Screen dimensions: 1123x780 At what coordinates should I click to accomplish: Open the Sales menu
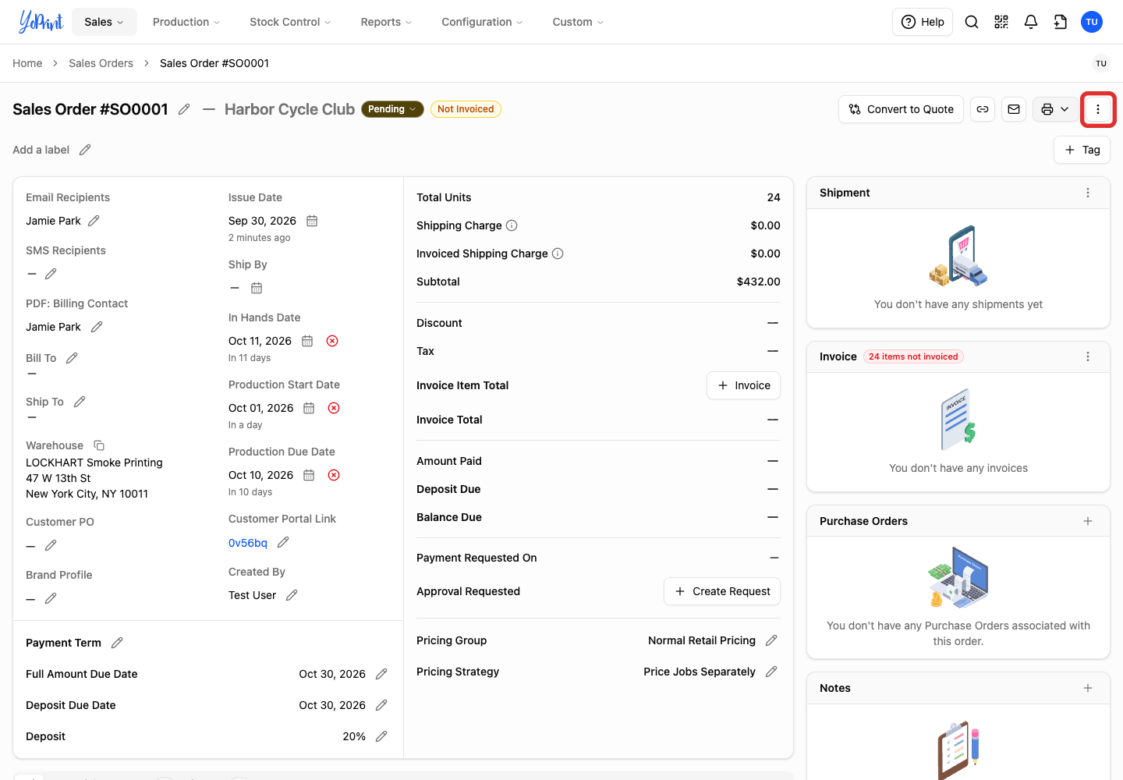click(105, 22)
